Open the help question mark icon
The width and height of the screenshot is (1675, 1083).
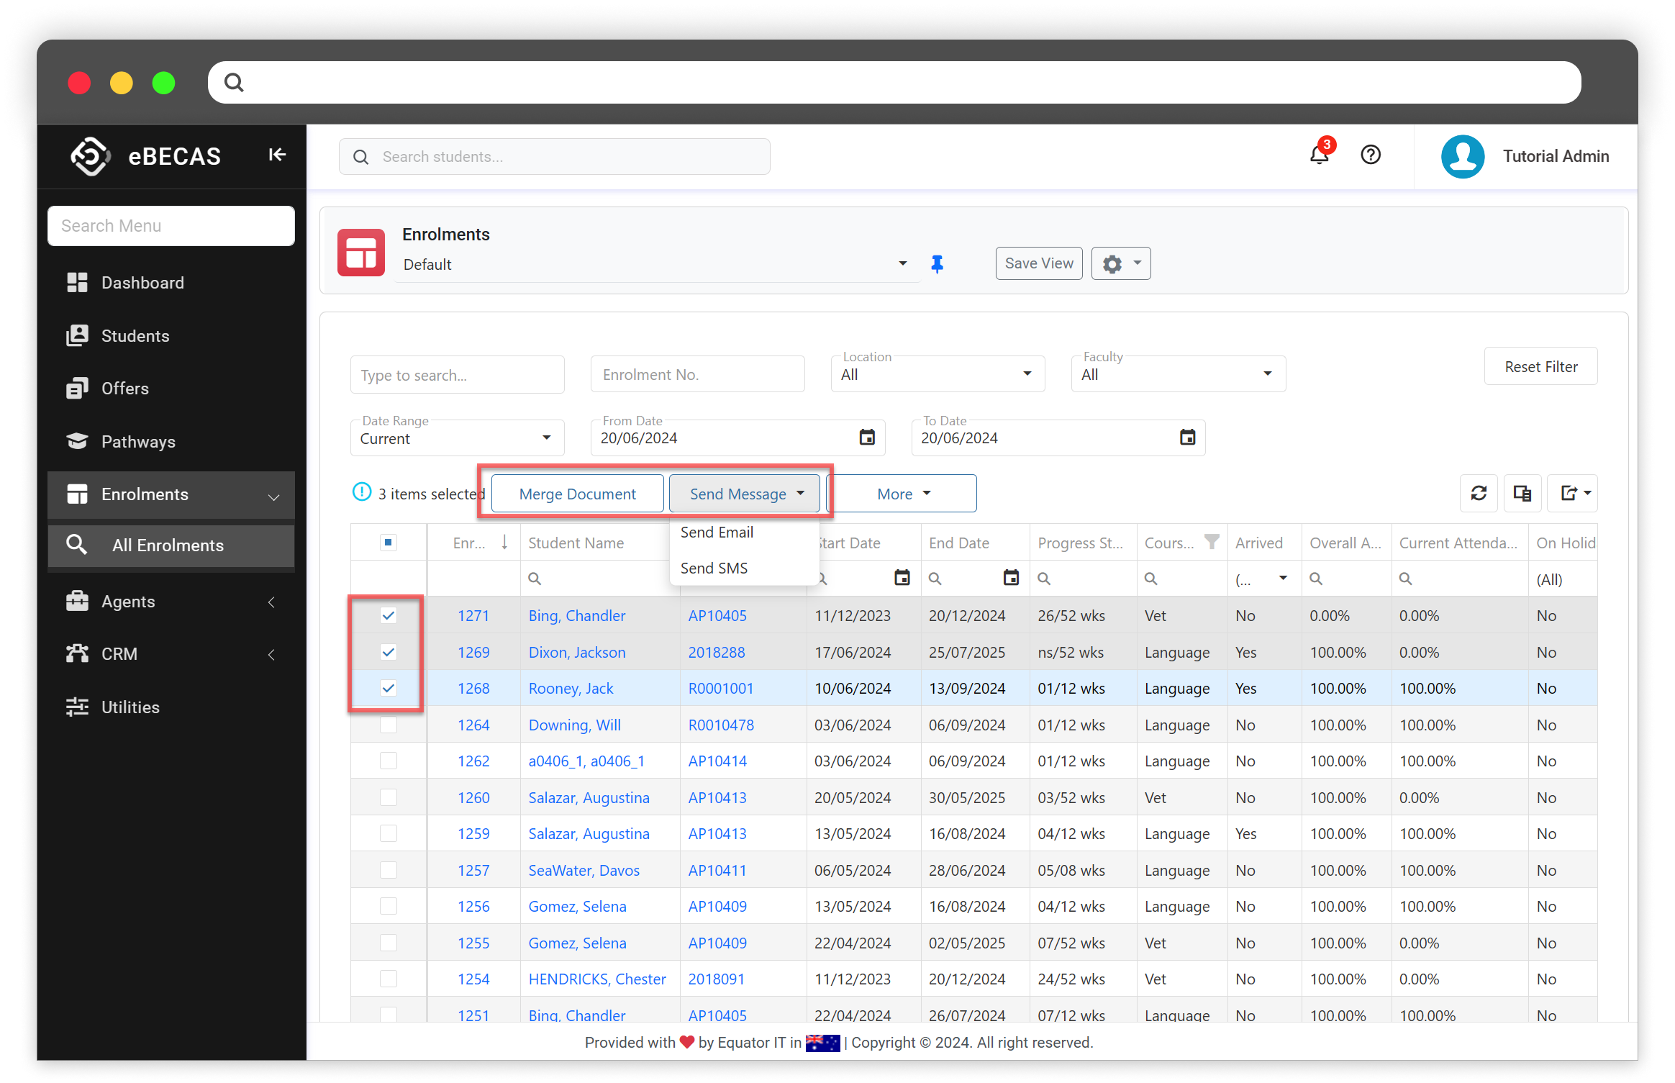(1371, 155)
